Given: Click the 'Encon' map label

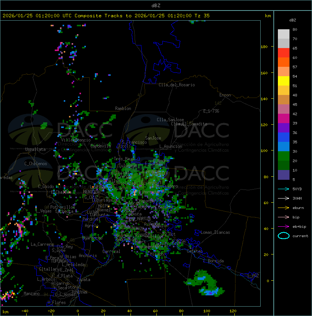Looking at the screenshot, I should click(225, 95).
